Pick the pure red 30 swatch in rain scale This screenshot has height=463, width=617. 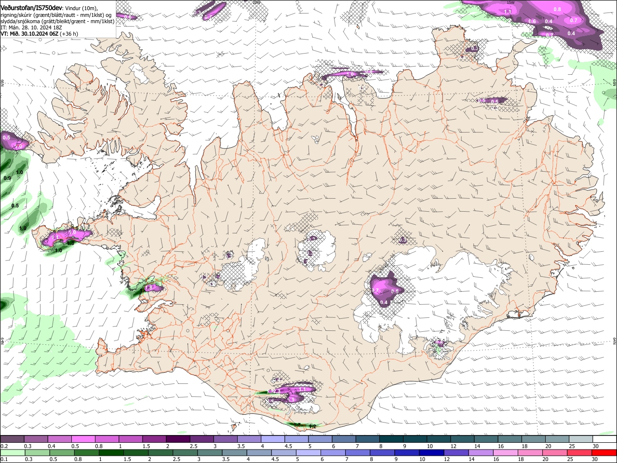coord(604,453)
